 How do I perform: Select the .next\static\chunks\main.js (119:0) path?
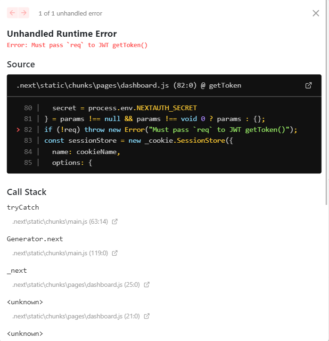coord(60,253)
